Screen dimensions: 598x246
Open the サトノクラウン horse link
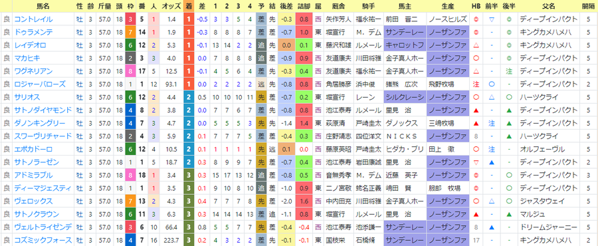coord(37,214)
